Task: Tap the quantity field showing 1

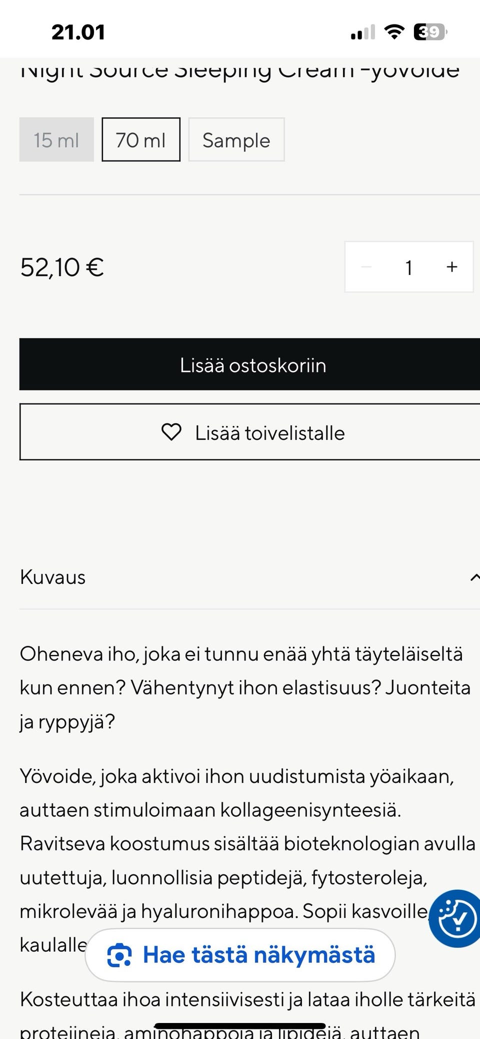Action: 408,267
